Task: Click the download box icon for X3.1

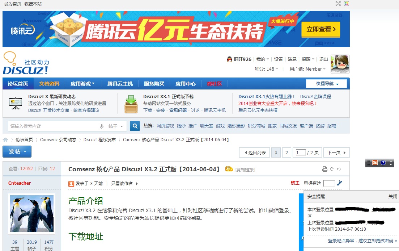Action: click(131, 104)
